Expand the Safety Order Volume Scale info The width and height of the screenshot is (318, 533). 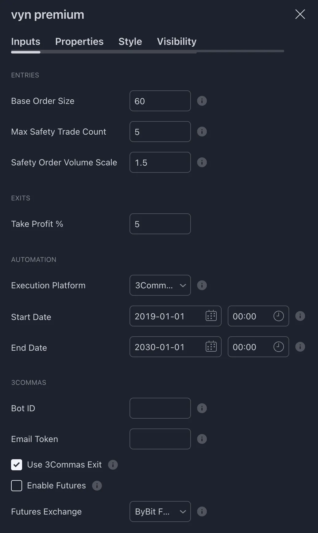202,162
